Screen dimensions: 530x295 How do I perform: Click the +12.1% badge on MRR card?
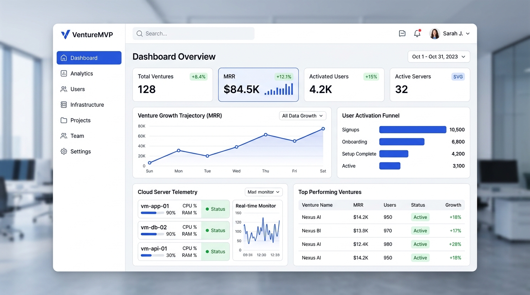284,77
